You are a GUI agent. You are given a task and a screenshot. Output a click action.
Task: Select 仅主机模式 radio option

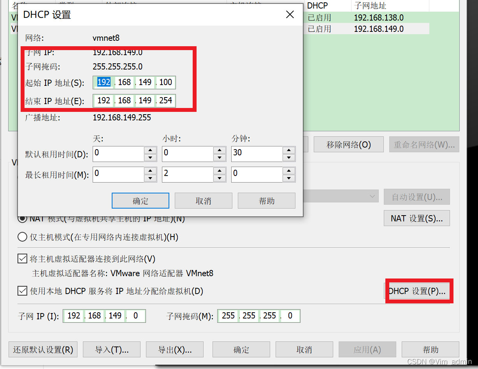pos(22,237)
